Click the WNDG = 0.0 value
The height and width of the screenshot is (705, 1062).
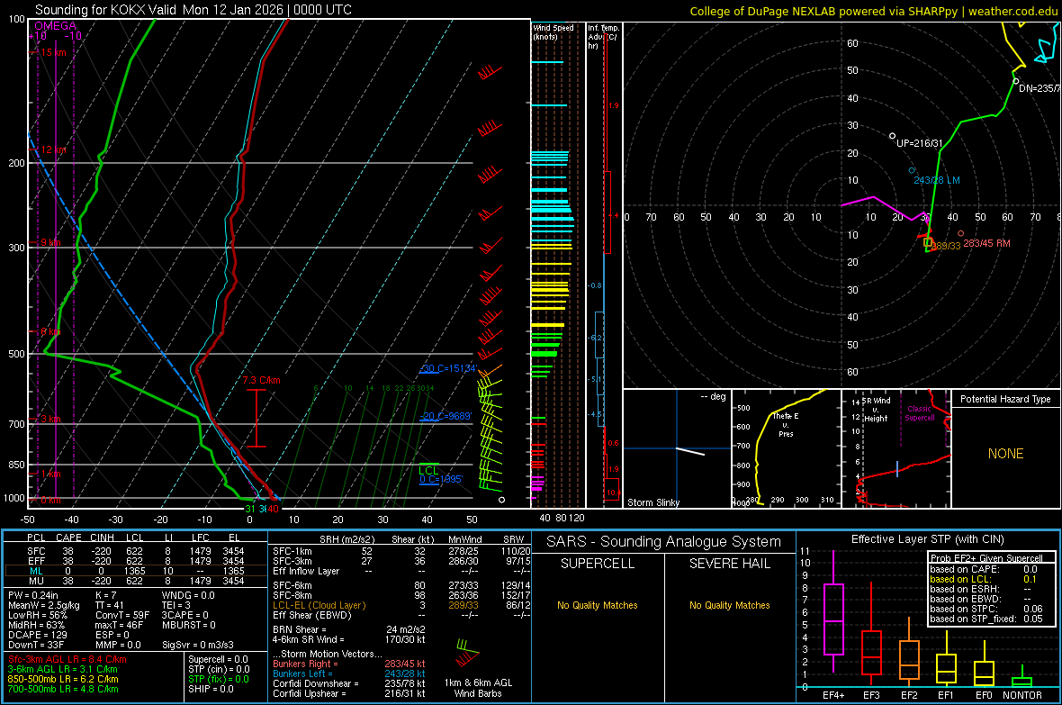[188, 595]
